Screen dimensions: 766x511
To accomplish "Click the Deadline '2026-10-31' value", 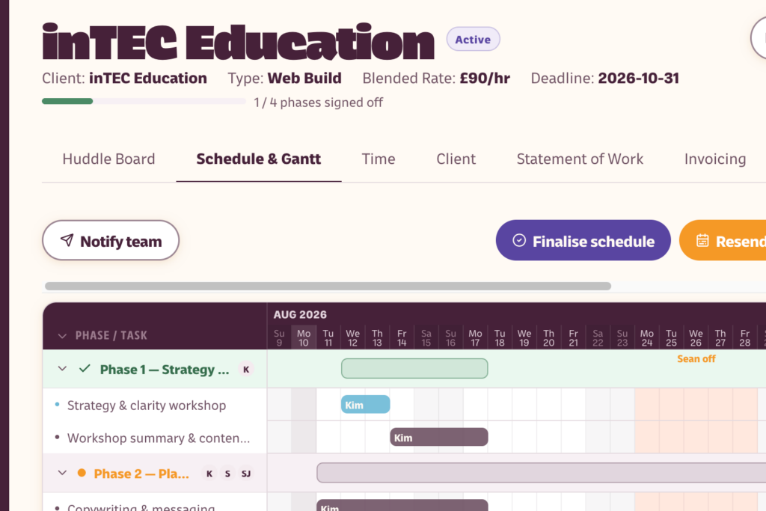I will (639, 78).
